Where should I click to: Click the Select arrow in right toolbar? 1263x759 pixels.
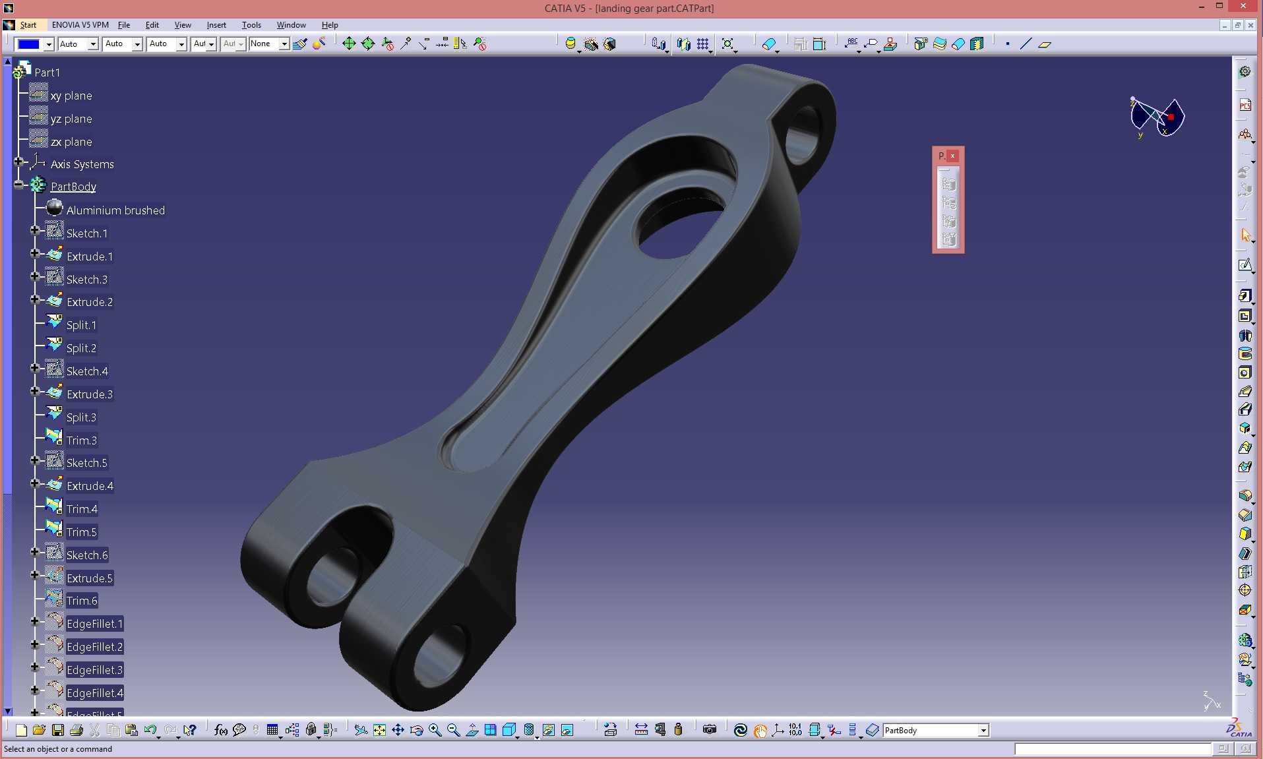1245,235
